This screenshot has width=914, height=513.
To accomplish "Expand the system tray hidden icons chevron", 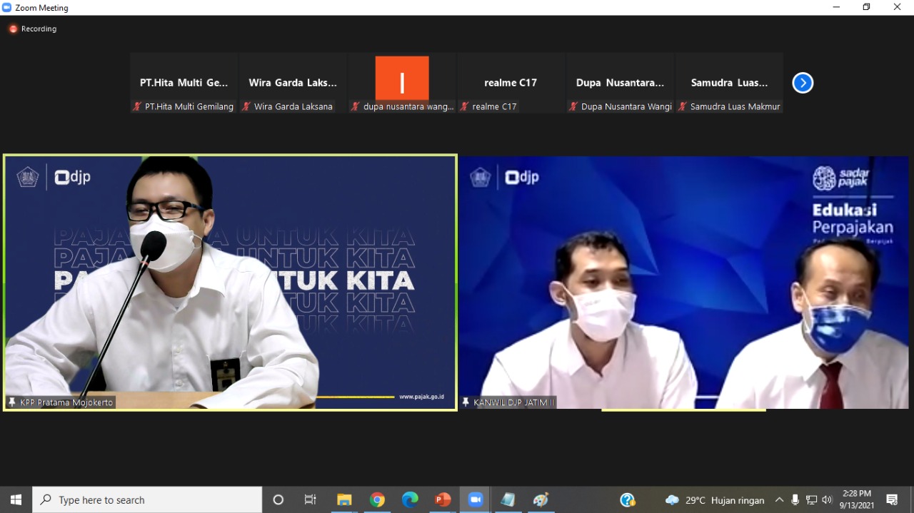I will [x=779, y=499].
